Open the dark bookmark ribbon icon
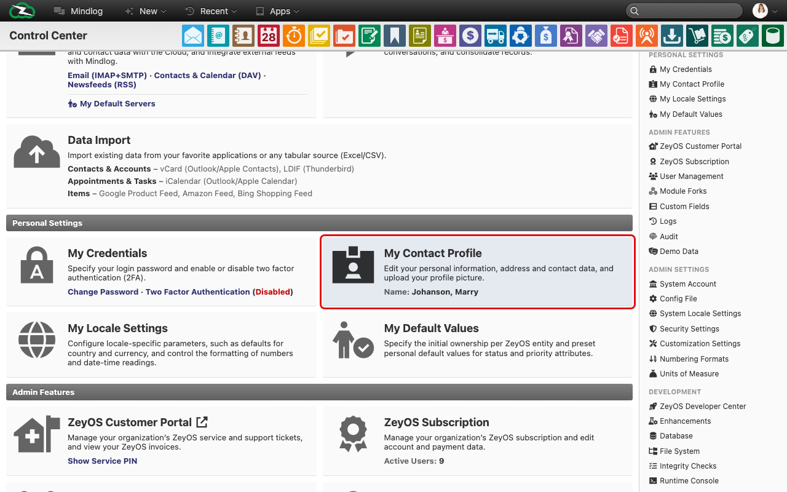787x492 pixels. click(x=395, y=36)
